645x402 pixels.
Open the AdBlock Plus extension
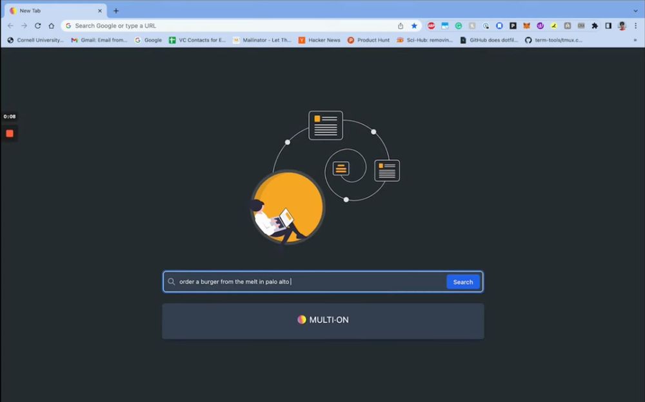click(x=431, y=26)
